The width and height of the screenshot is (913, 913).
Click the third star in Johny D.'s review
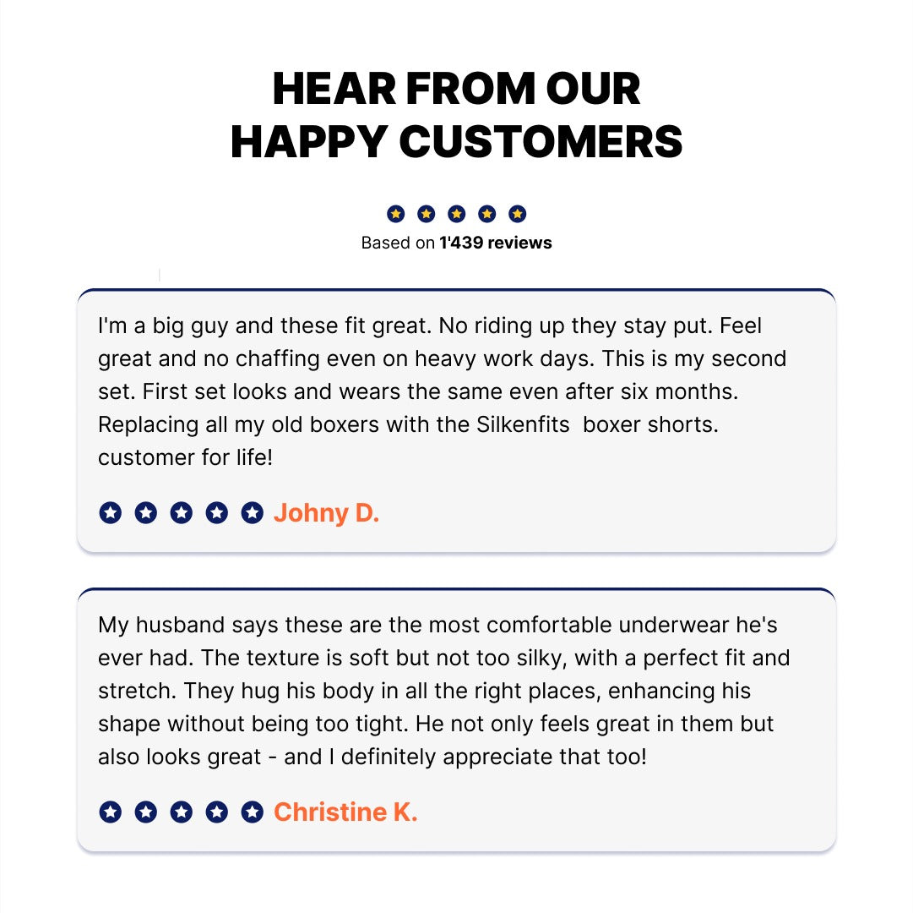[x=182, y=512]
